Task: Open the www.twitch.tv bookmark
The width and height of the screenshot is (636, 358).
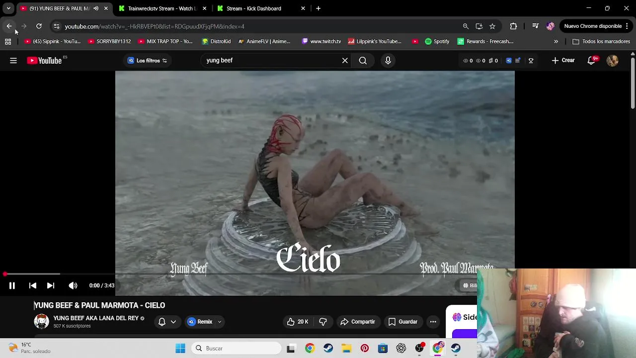Action: 321,42
